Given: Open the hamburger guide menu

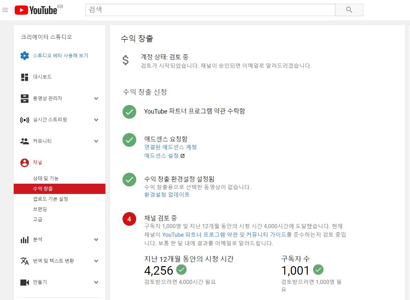Looking at the screenshot, I should 5,10.
